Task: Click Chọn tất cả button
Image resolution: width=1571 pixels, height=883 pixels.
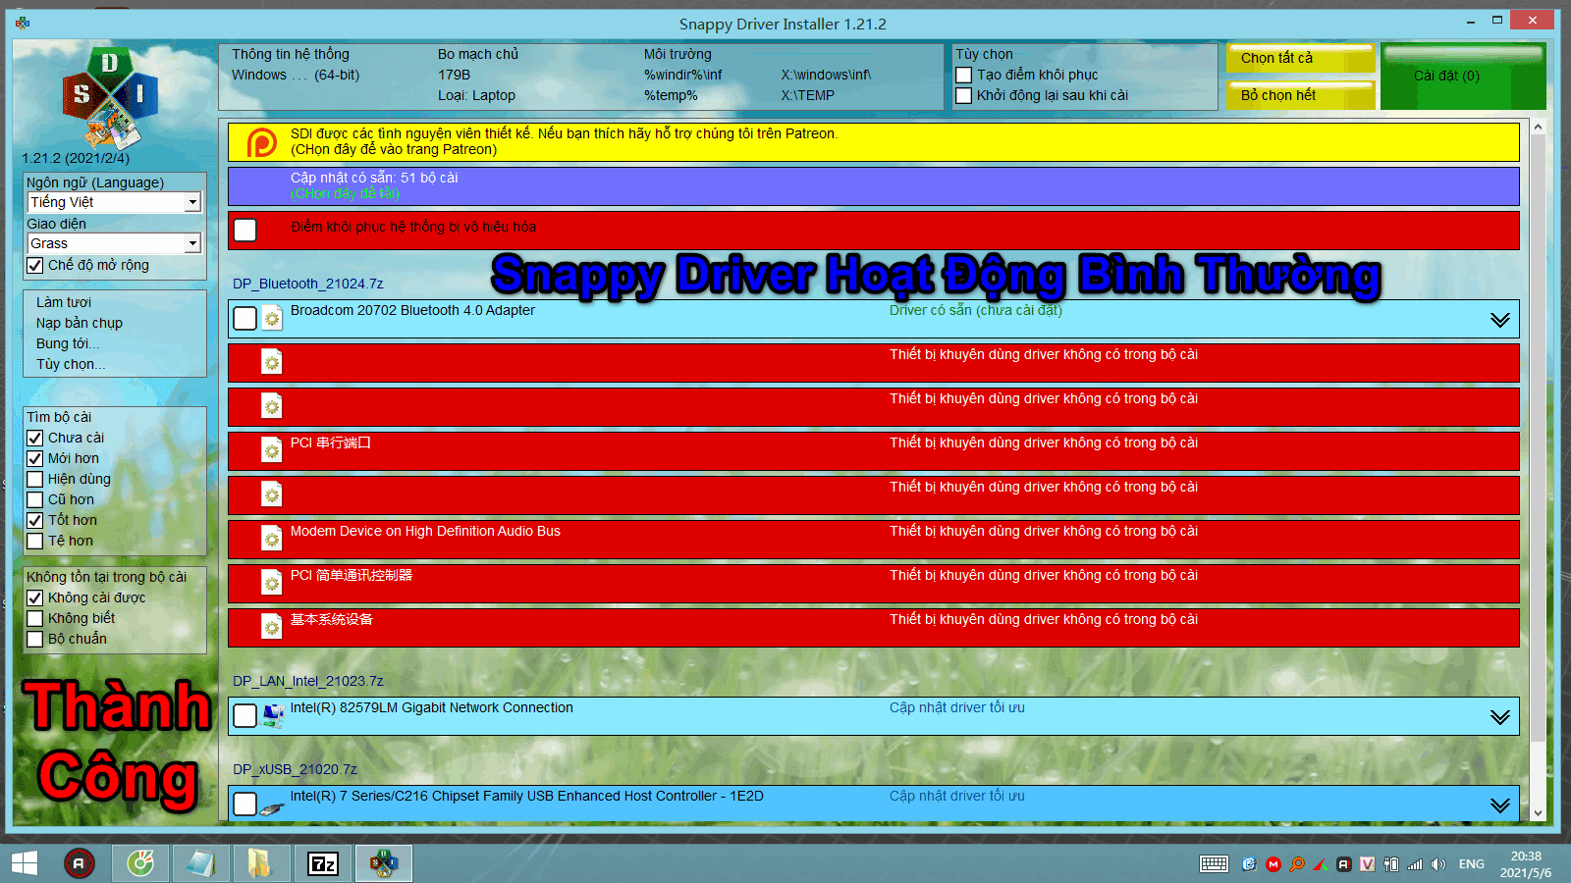Action: [1301, 59]
